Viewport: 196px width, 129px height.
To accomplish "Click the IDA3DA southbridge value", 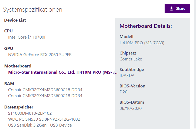I will tap(127, 75).
